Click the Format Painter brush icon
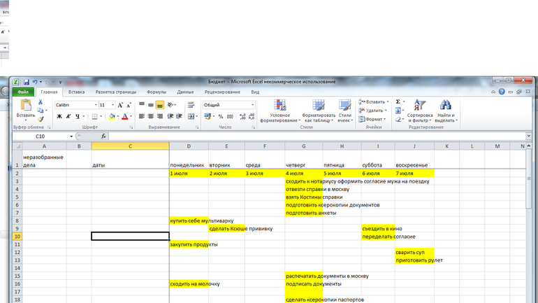Image resolution: width=538 pixels, height=303 pixels. pos(41,120)
